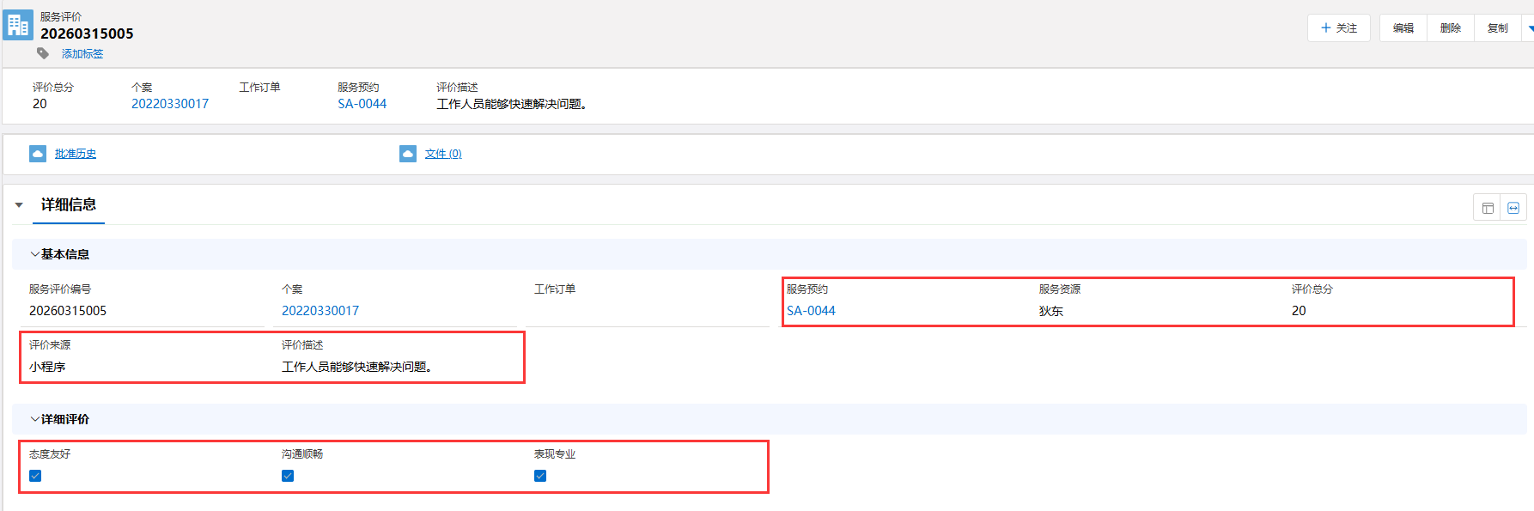Click the cloud icon next to 批准历史
This screenshot has height=511, width=1534.
[x=38, y=154]
